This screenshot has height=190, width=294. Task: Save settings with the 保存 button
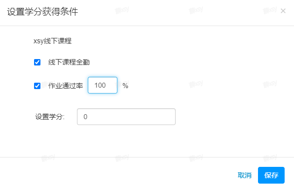point(271,175)
